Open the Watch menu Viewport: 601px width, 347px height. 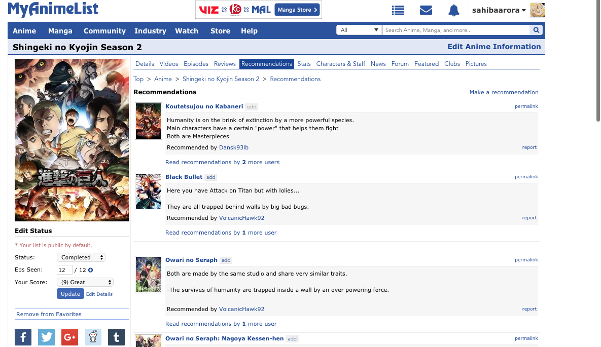click(x=187, y=31)
